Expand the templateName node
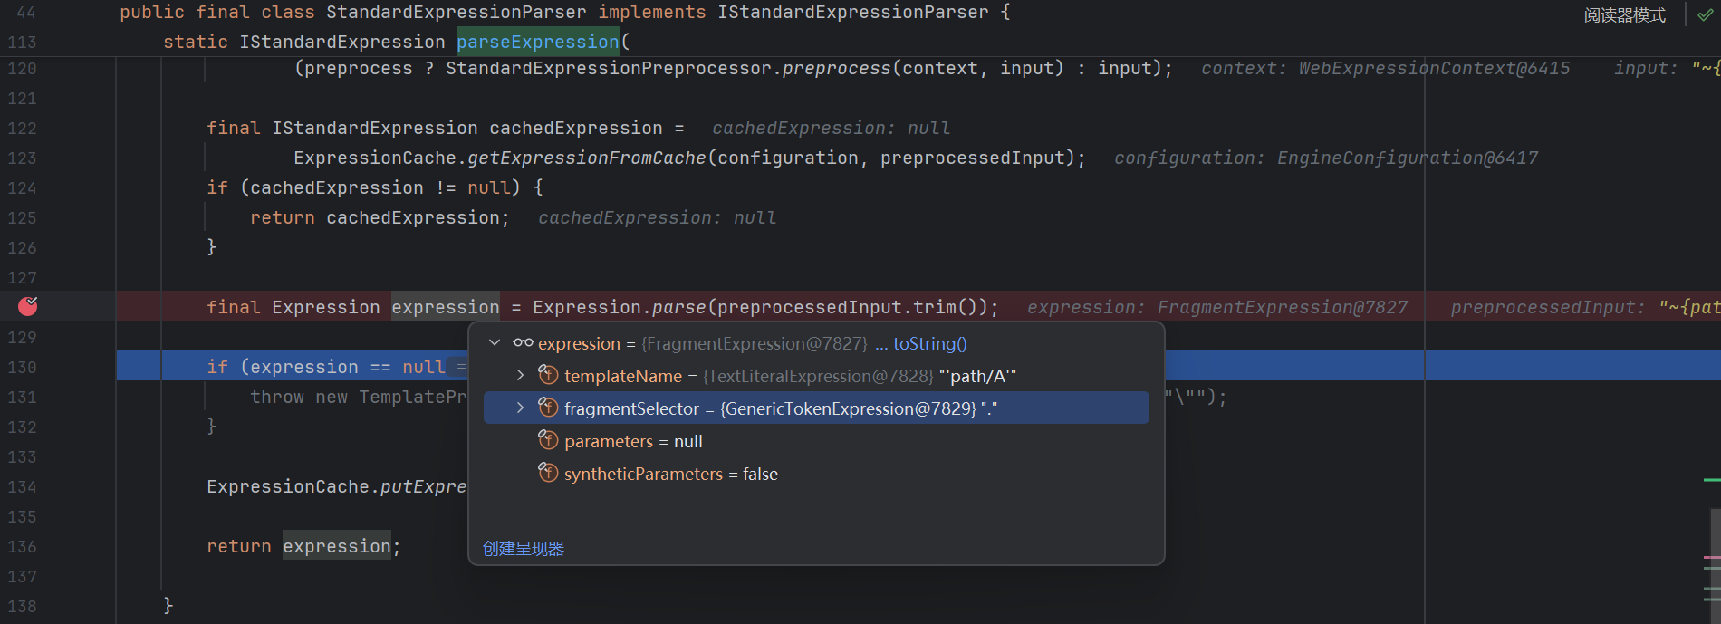 (520, 375)
